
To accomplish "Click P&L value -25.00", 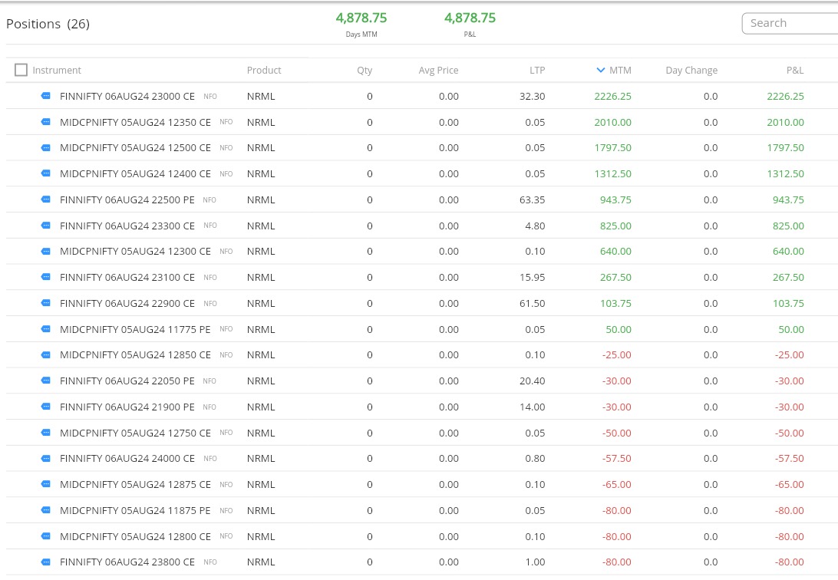I will 790,355.
